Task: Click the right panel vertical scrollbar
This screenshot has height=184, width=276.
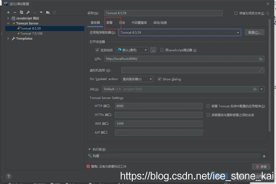Action: click(270, 75)
